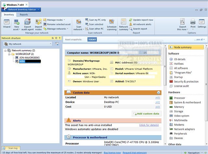Click Scan other PC

(x=94, y=29)
